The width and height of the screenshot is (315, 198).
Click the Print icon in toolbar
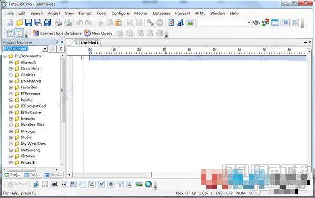click(x=58, y=23)
